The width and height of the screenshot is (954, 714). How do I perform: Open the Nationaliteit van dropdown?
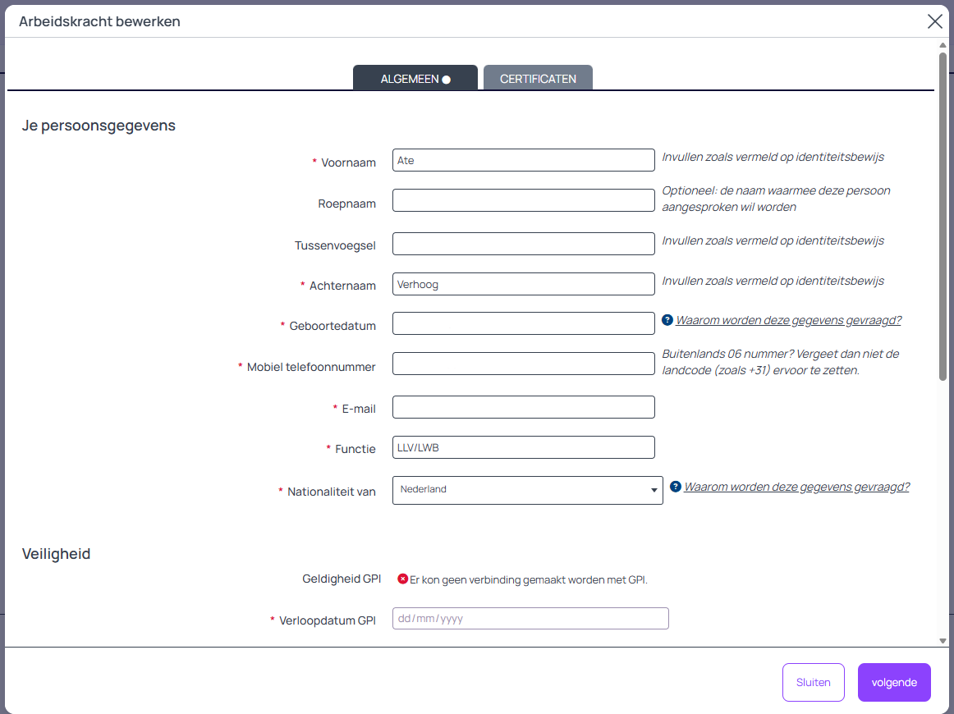coord(527,490)
